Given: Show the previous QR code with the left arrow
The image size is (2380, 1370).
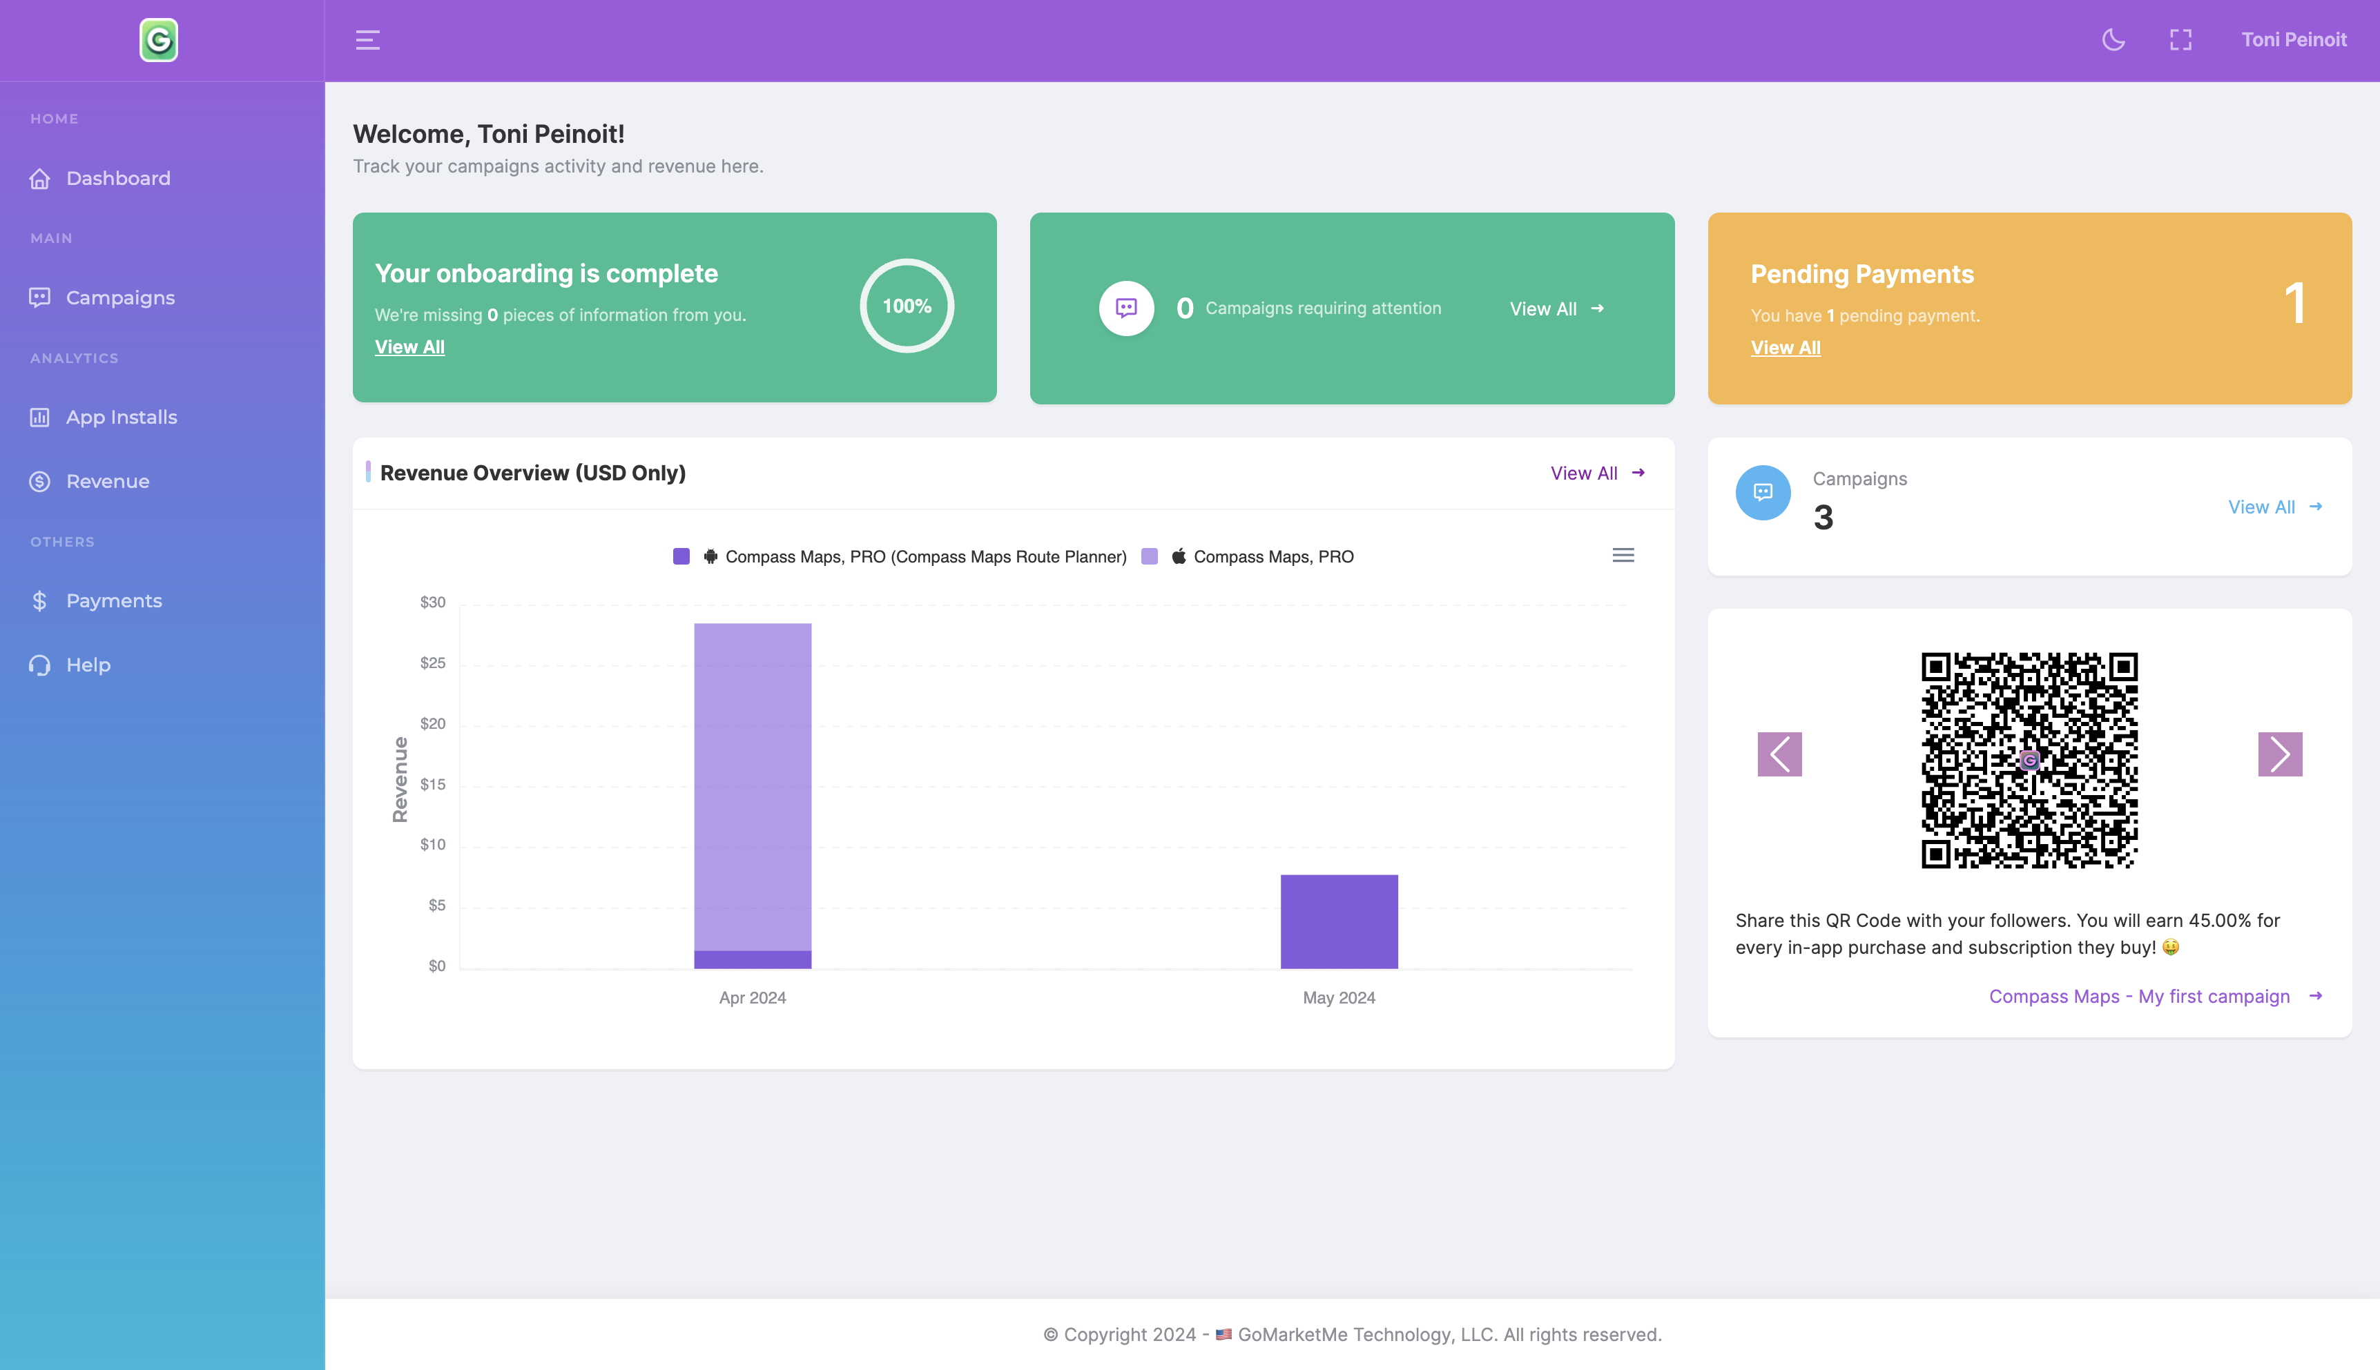Looking at the screenshot, I should 1779,754.
